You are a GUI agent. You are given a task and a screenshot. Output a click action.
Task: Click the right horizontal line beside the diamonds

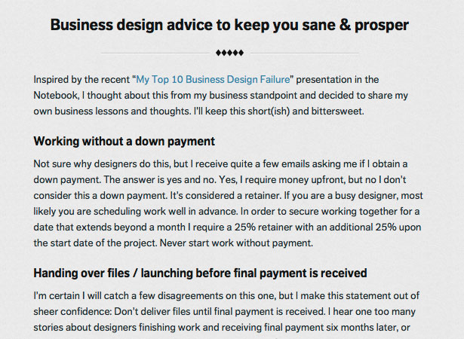coord(305,53)
